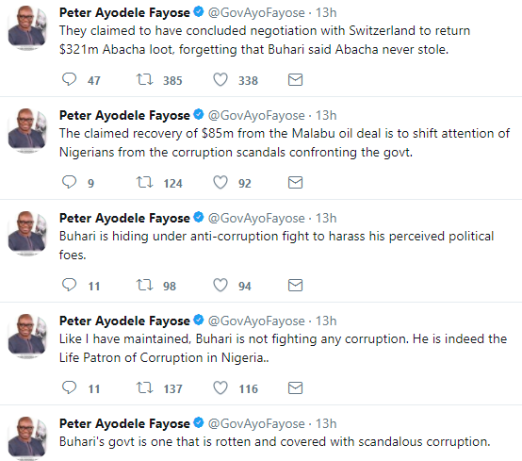Viewport: 522px width, 461px height.
Task: Like the tweet with 338 likes
Action: pyautogui.click(x=220, y=79)
